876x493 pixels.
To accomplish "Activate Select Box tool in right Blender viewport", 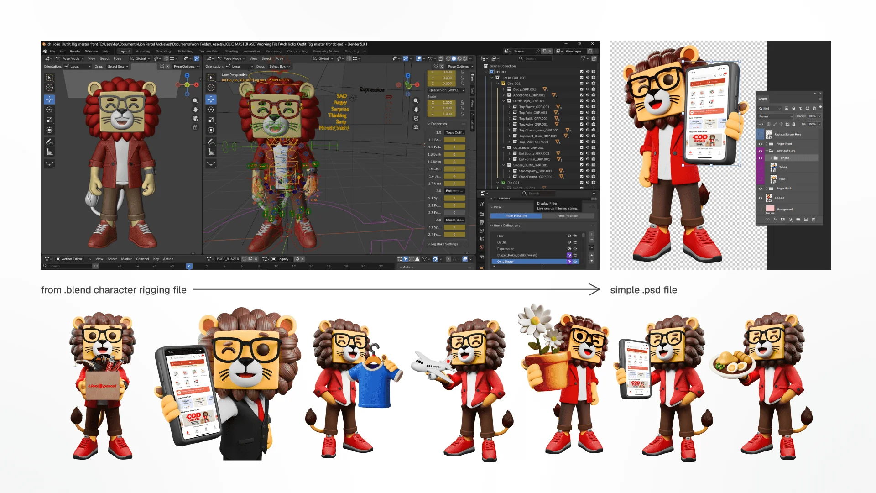I will click(x=211, y=78).
